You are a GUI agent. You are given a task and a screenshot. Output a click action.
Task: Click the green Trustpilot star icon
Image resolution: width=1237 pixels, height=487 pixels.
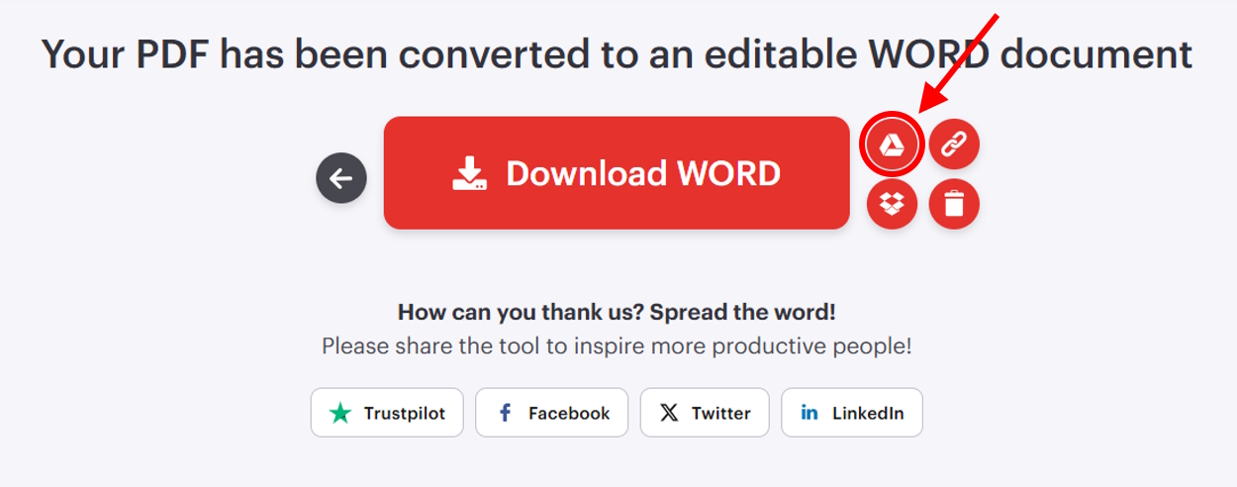340,413
